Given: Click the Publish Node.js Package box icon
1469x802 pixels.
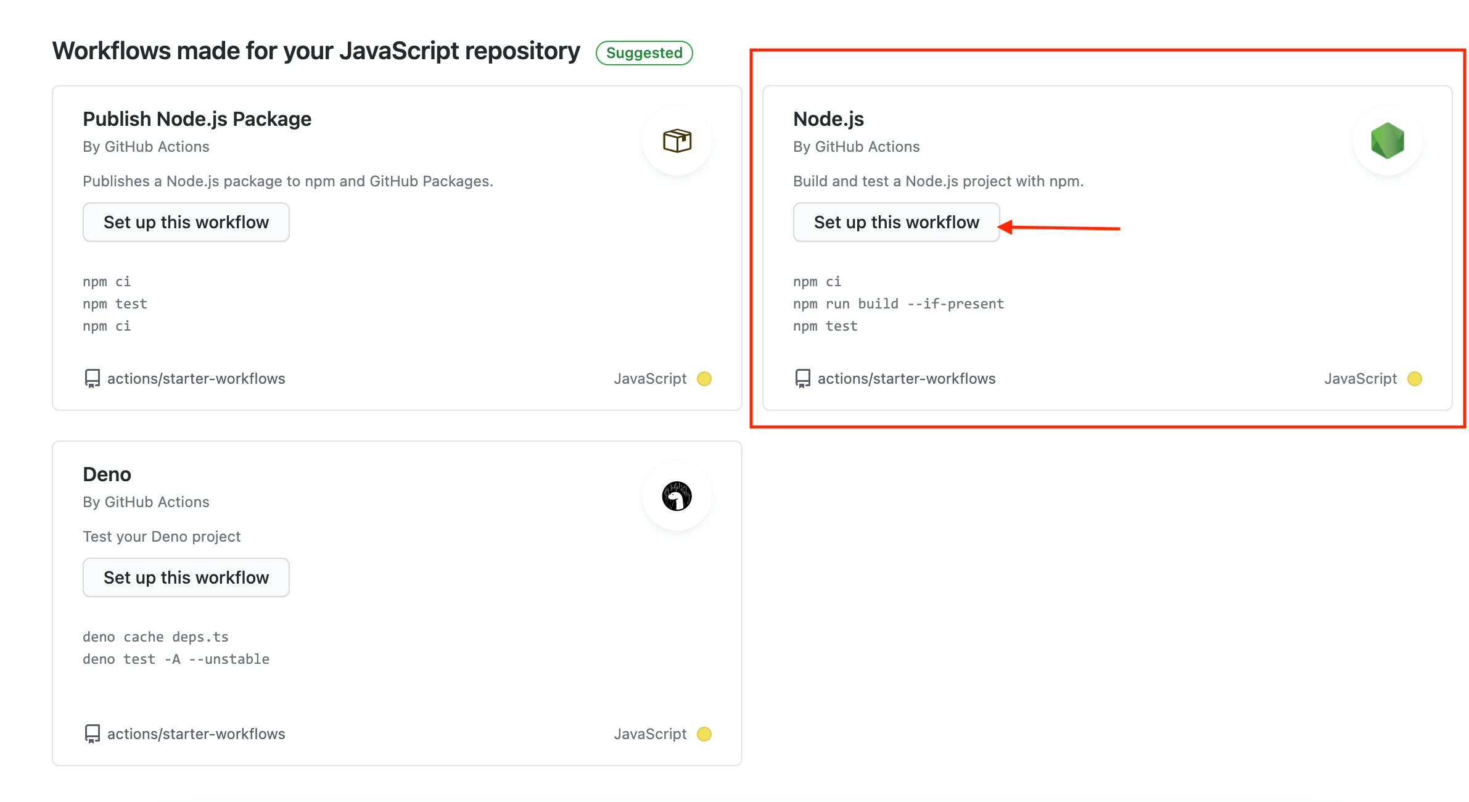Looking at the screenshot, I should pos(677,141).
